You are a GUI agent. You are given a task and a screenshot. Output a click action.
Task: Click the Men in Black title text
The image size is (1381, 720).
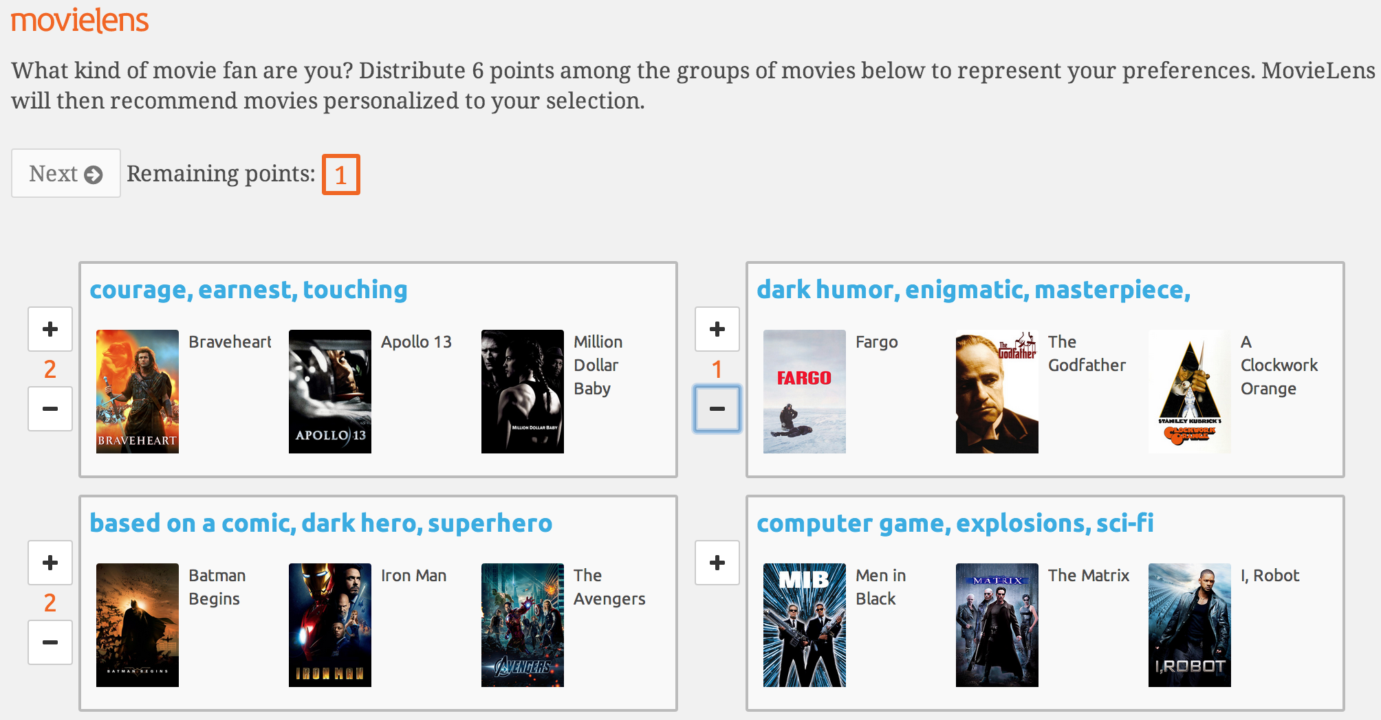click(880, 587)
